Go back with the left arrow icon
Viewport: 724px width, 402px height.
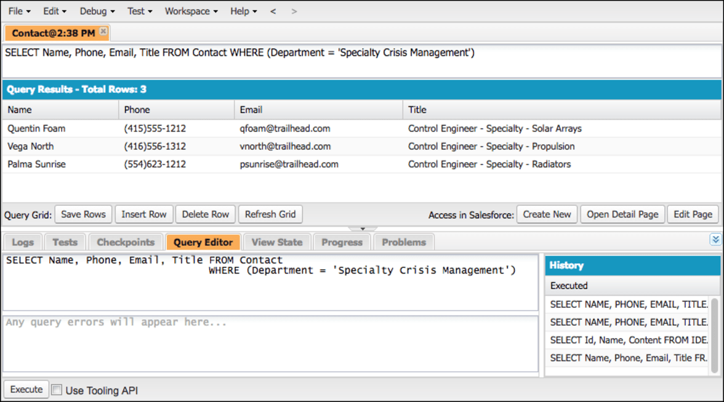coord(273,11)
